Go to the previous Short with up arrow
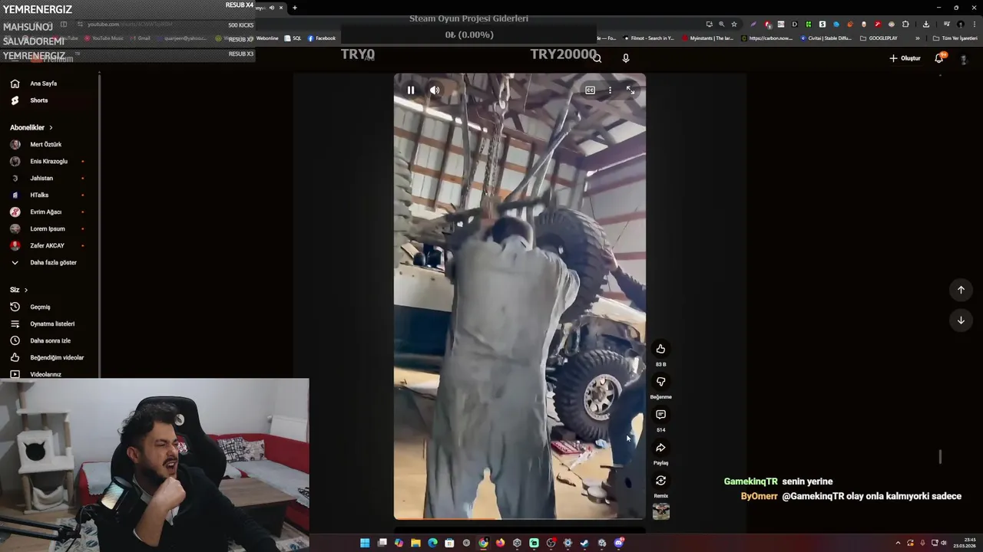The height and width of the screenshot is (552, 983). [x=961, y=290]
